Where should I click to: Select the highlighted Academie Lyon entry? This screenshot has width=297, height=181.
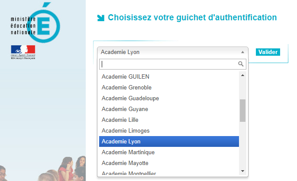click(169, 141)
